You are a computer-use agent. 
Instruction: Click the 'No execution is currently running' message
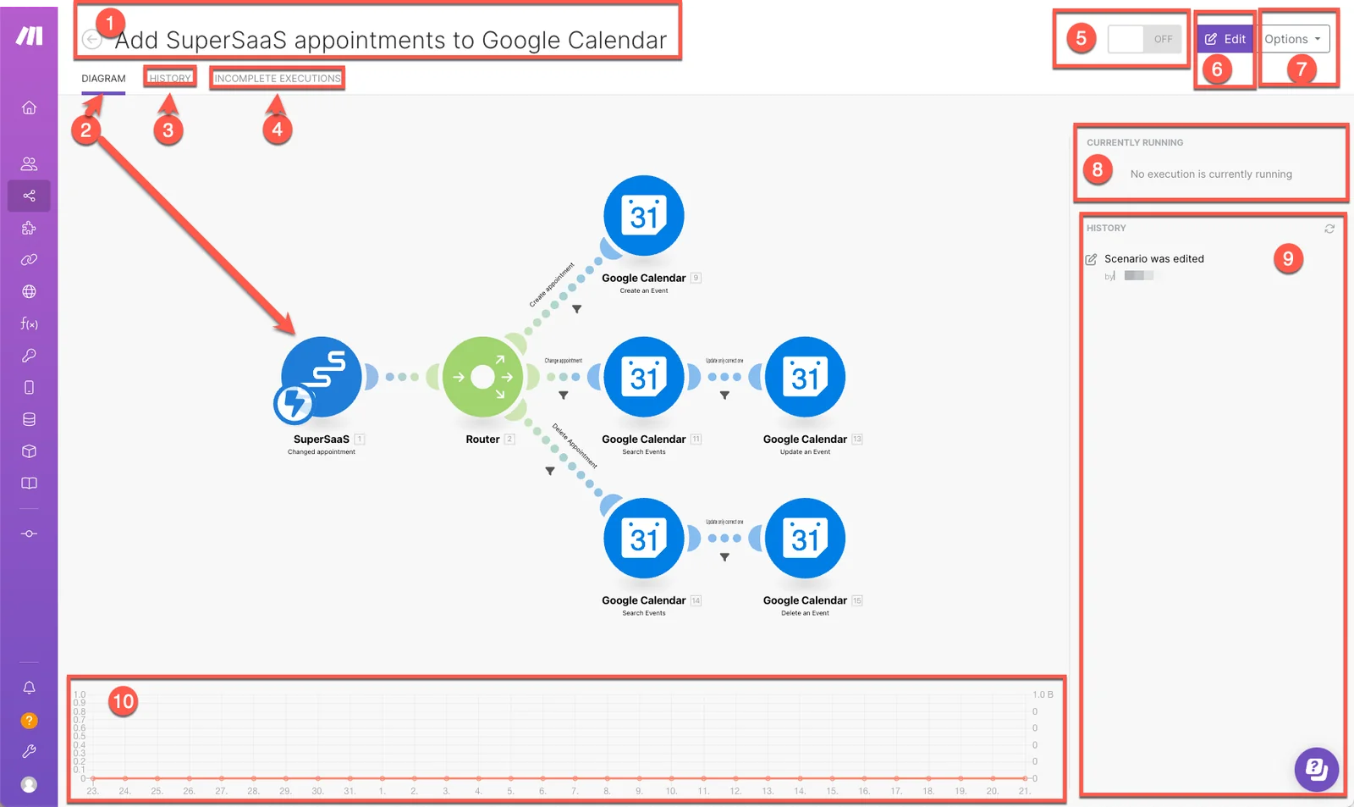[x=1211, y=174]
